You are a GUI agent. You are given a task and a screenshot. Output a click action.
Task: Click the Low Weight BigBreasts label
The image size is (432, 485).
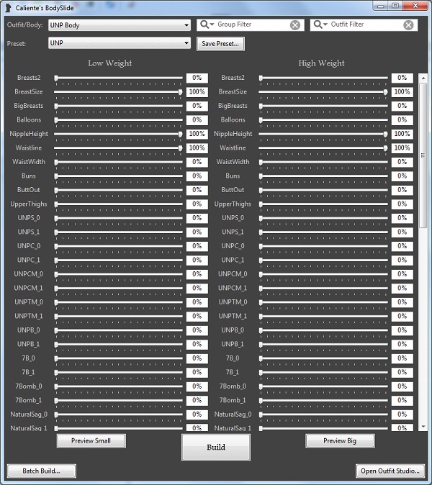click(x=29, y=106)
